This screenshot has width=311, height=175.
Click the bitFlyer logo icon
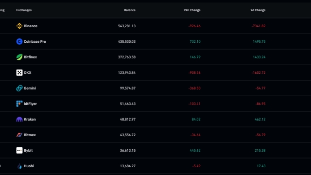[x=19, y=104]
